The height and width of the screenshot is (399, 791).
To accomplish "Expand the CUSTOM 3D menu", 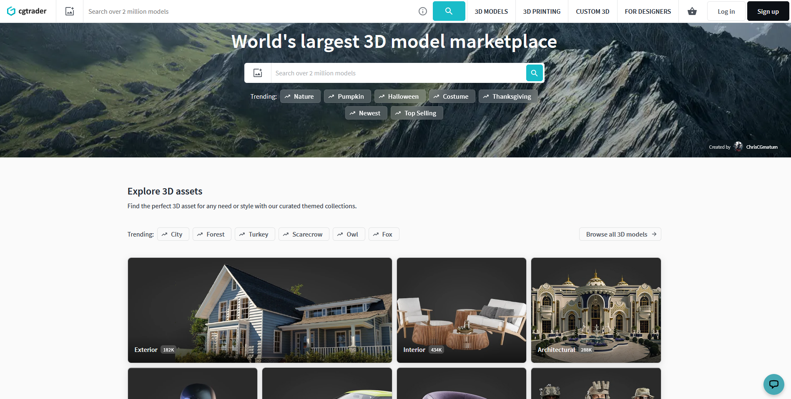I will pos(593,11).
